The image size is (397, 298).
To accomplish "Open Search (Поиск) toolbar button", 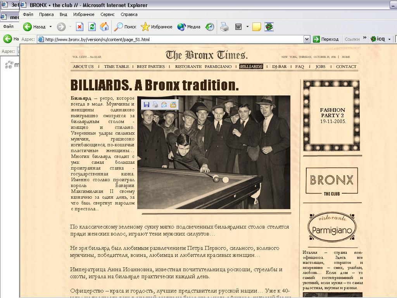I will click(x=125, y=27).
